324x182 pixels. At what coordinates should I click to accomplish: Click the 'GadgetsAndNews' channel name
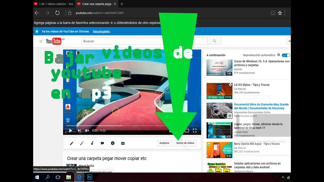click(244, 171)
